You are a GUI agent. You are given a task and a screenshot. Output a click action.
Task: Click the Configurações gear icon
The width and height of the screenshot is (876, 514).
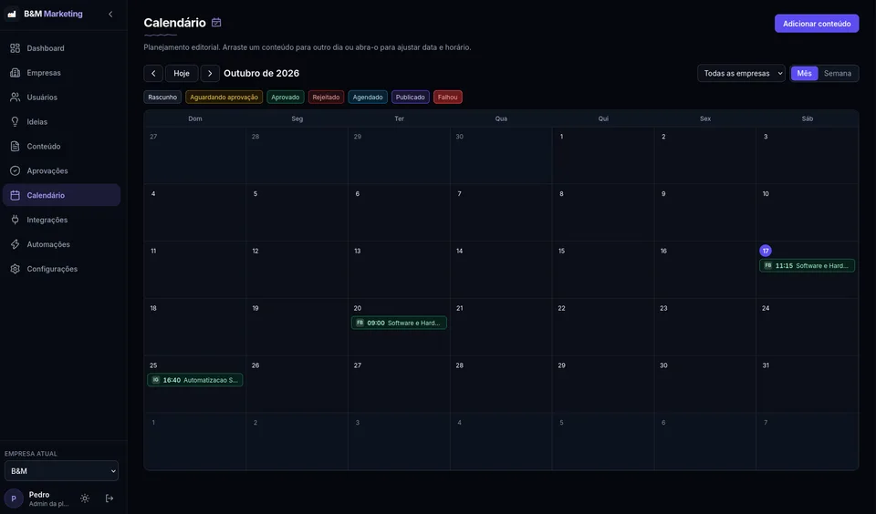click(x=16, y=269)
